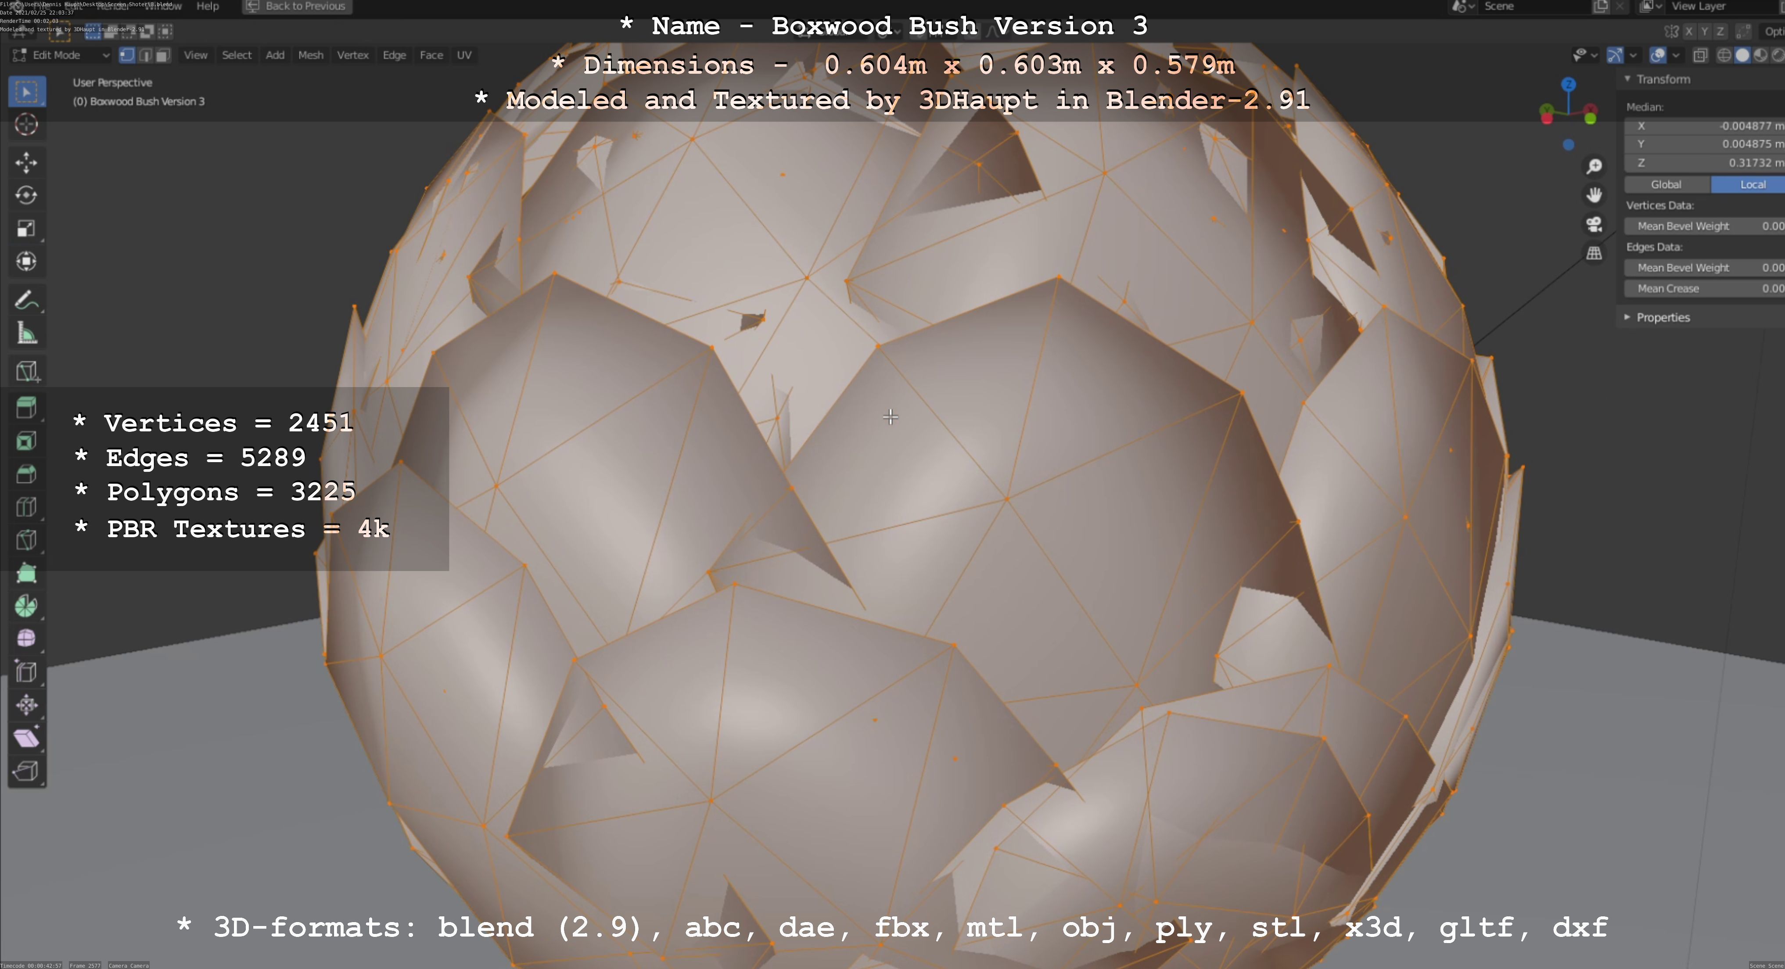Toggle X-ray view mode
The width and height of the screenshot is (1785, 969).
pyautogui.click(x=1700, y=55)
